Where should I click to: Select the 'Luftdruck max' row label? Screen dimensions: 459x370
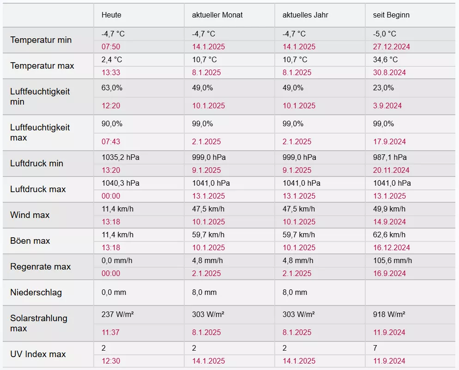38,189
